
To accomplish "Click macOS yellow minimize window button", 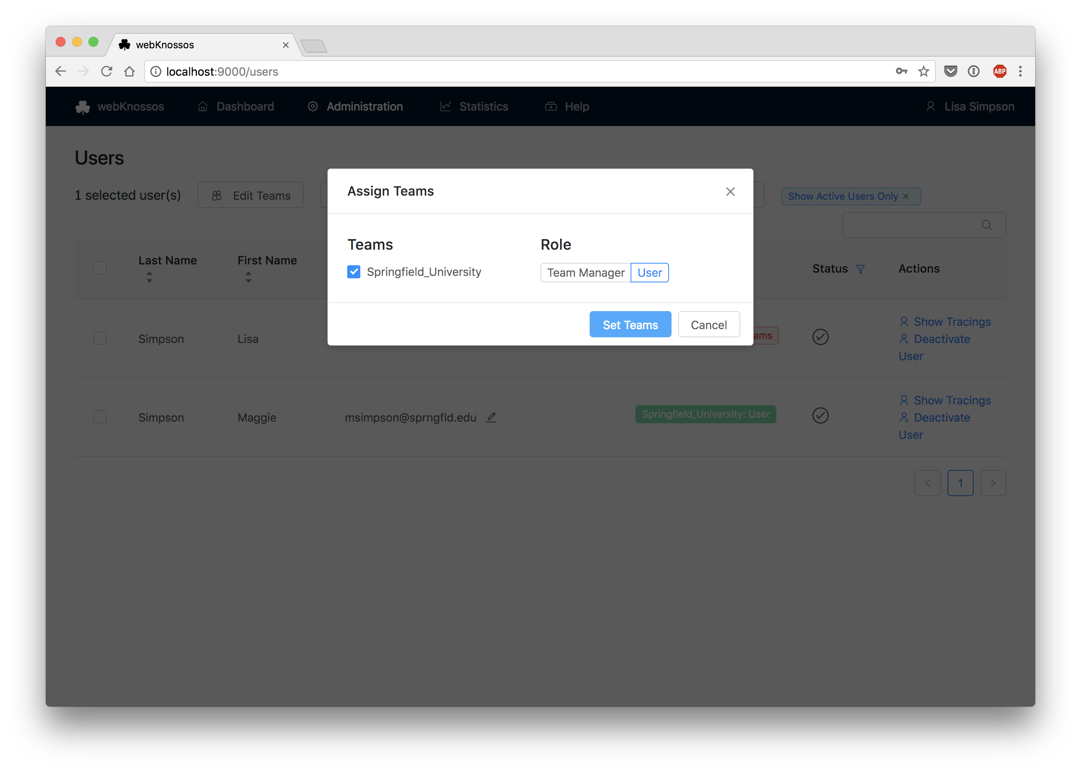I will point(77,42).
